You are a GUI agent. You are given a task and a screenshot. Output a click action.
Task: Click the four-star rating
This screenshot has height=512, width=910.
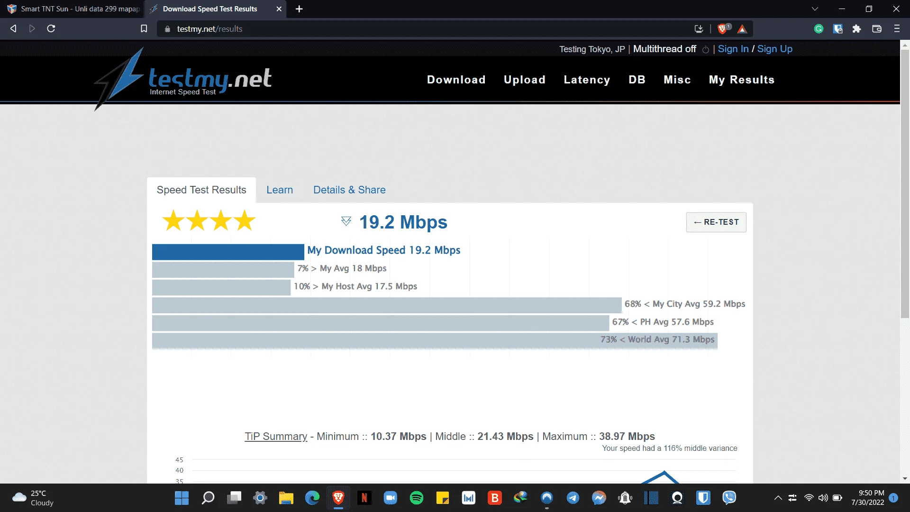click(209, 220)
